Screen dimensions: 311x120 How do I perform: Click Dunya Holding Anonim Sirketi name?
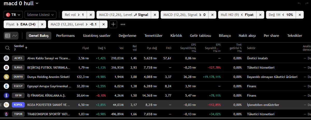point(48,77)
